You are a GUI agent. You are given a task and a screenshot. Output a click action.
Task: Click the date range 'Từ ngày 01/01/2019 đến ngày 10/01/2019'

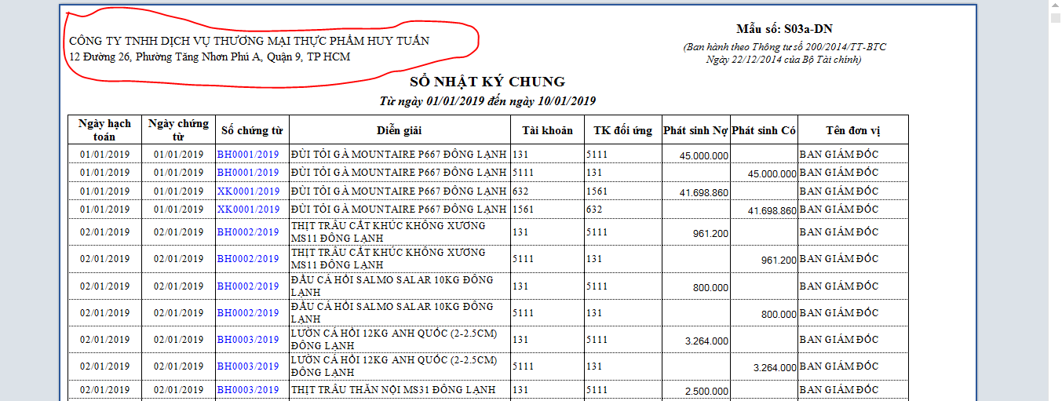[x=487, y=101]
